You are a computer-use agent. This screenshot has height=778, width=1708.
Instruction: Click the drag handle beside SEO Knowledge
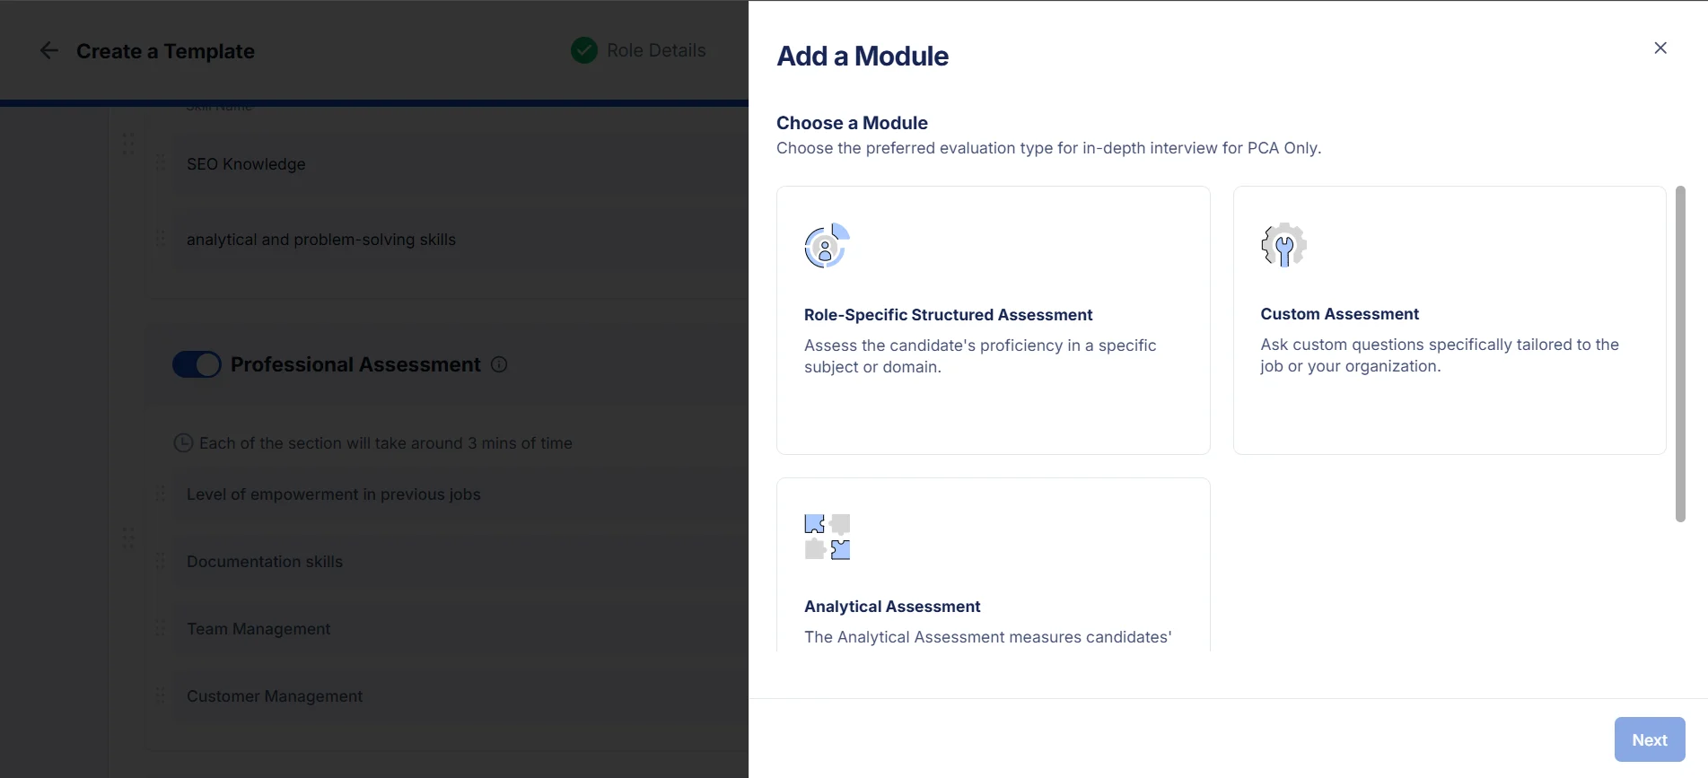tap(161, 163)
